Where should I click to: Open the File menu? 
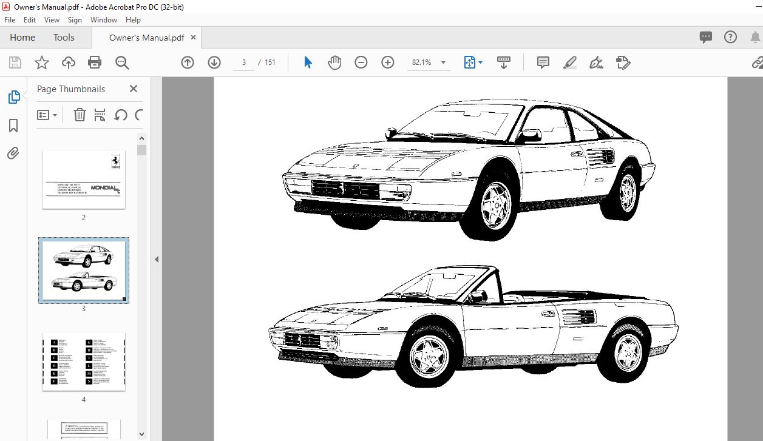coord(10,20)
